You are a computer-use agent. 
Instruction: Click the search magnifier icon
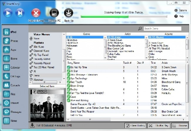[140, 28]
